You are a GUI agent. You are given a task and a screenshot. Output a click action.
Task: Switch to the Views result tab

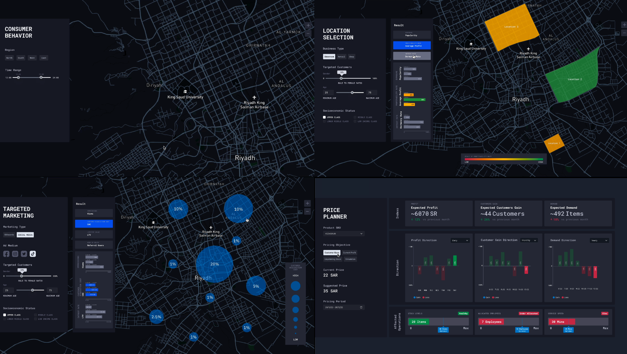[94, 213]
